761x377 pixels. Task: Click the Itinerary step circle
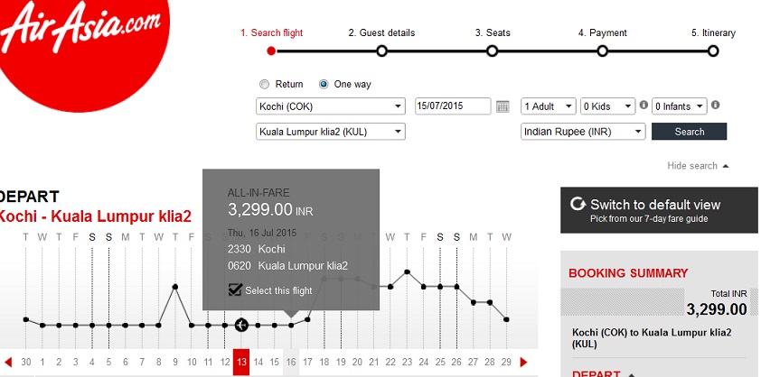tap(713, 51)
